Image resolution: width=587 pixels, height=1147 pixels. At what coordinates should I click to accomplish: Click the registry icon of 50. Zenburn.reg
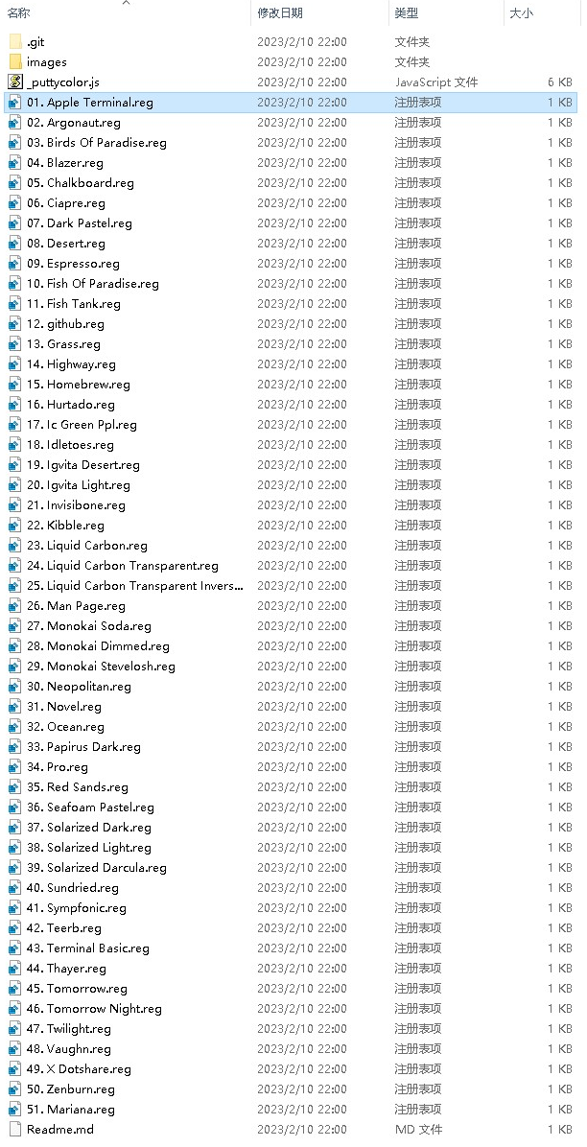(15, 1088)
